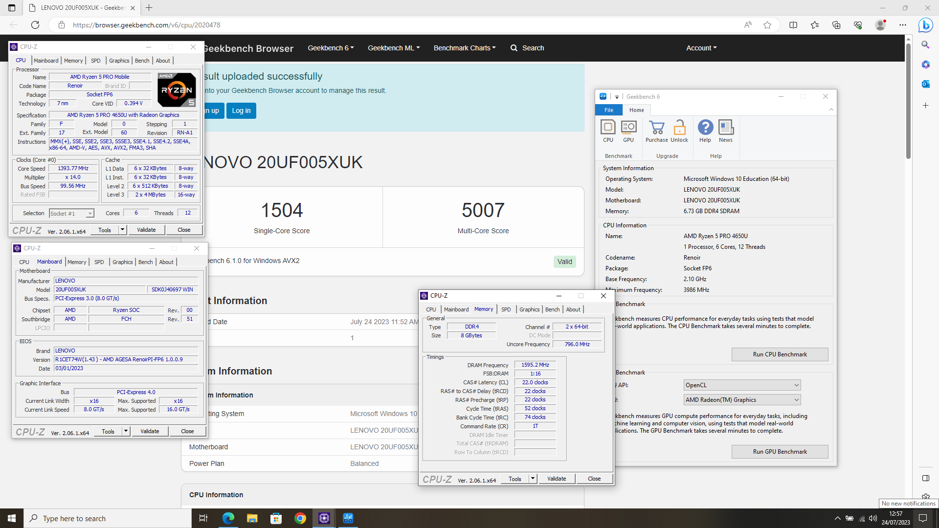This screenshot has height=528, width=939.
Task: Click the CPU benchmark icon in Geekbench 6
Action: (608, 131)
